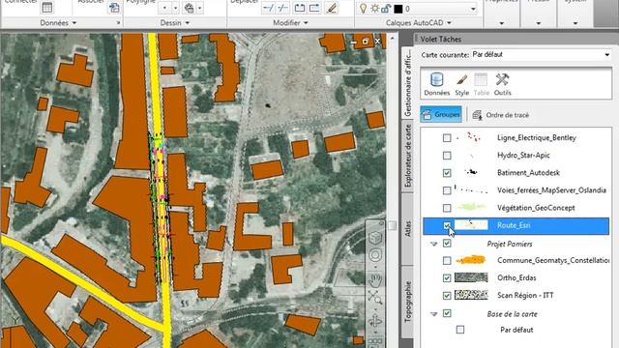Click the point tool icon in Dessin
Image resolution: width=619 pixels, height=348 pixels.
tap(165, 8)
